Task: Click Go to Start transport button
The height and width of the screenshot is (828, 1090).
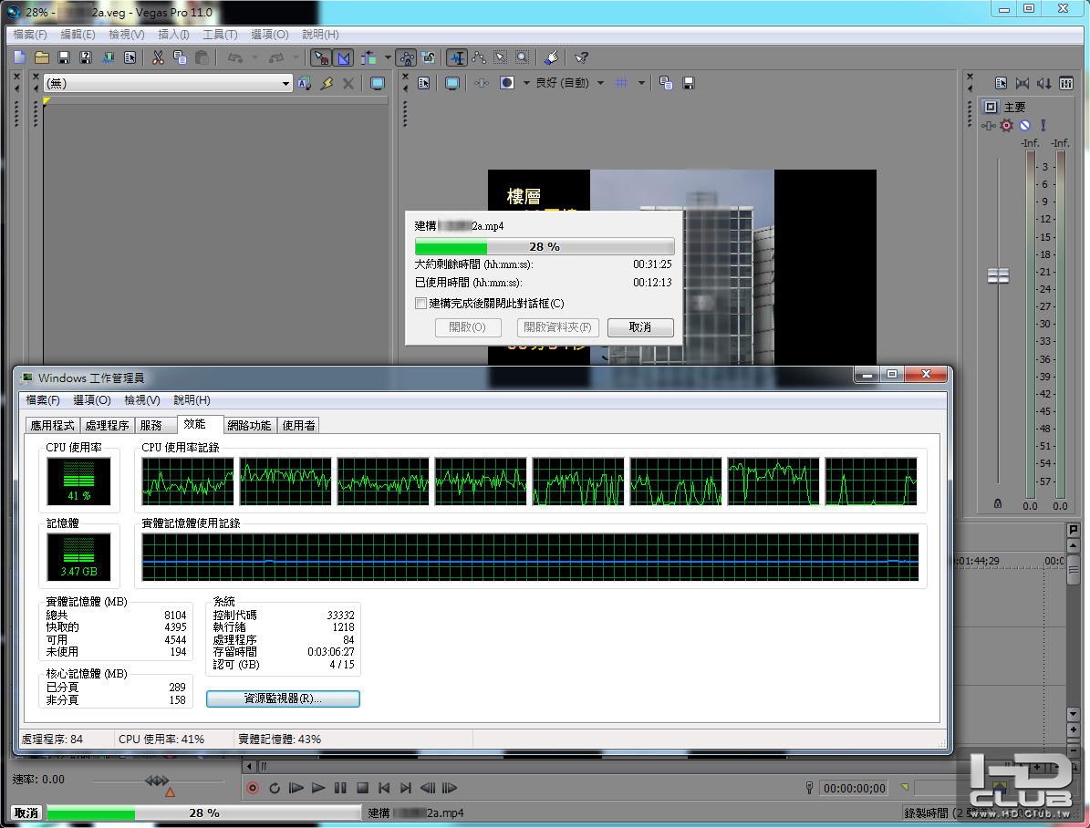Action: [384, 788]
